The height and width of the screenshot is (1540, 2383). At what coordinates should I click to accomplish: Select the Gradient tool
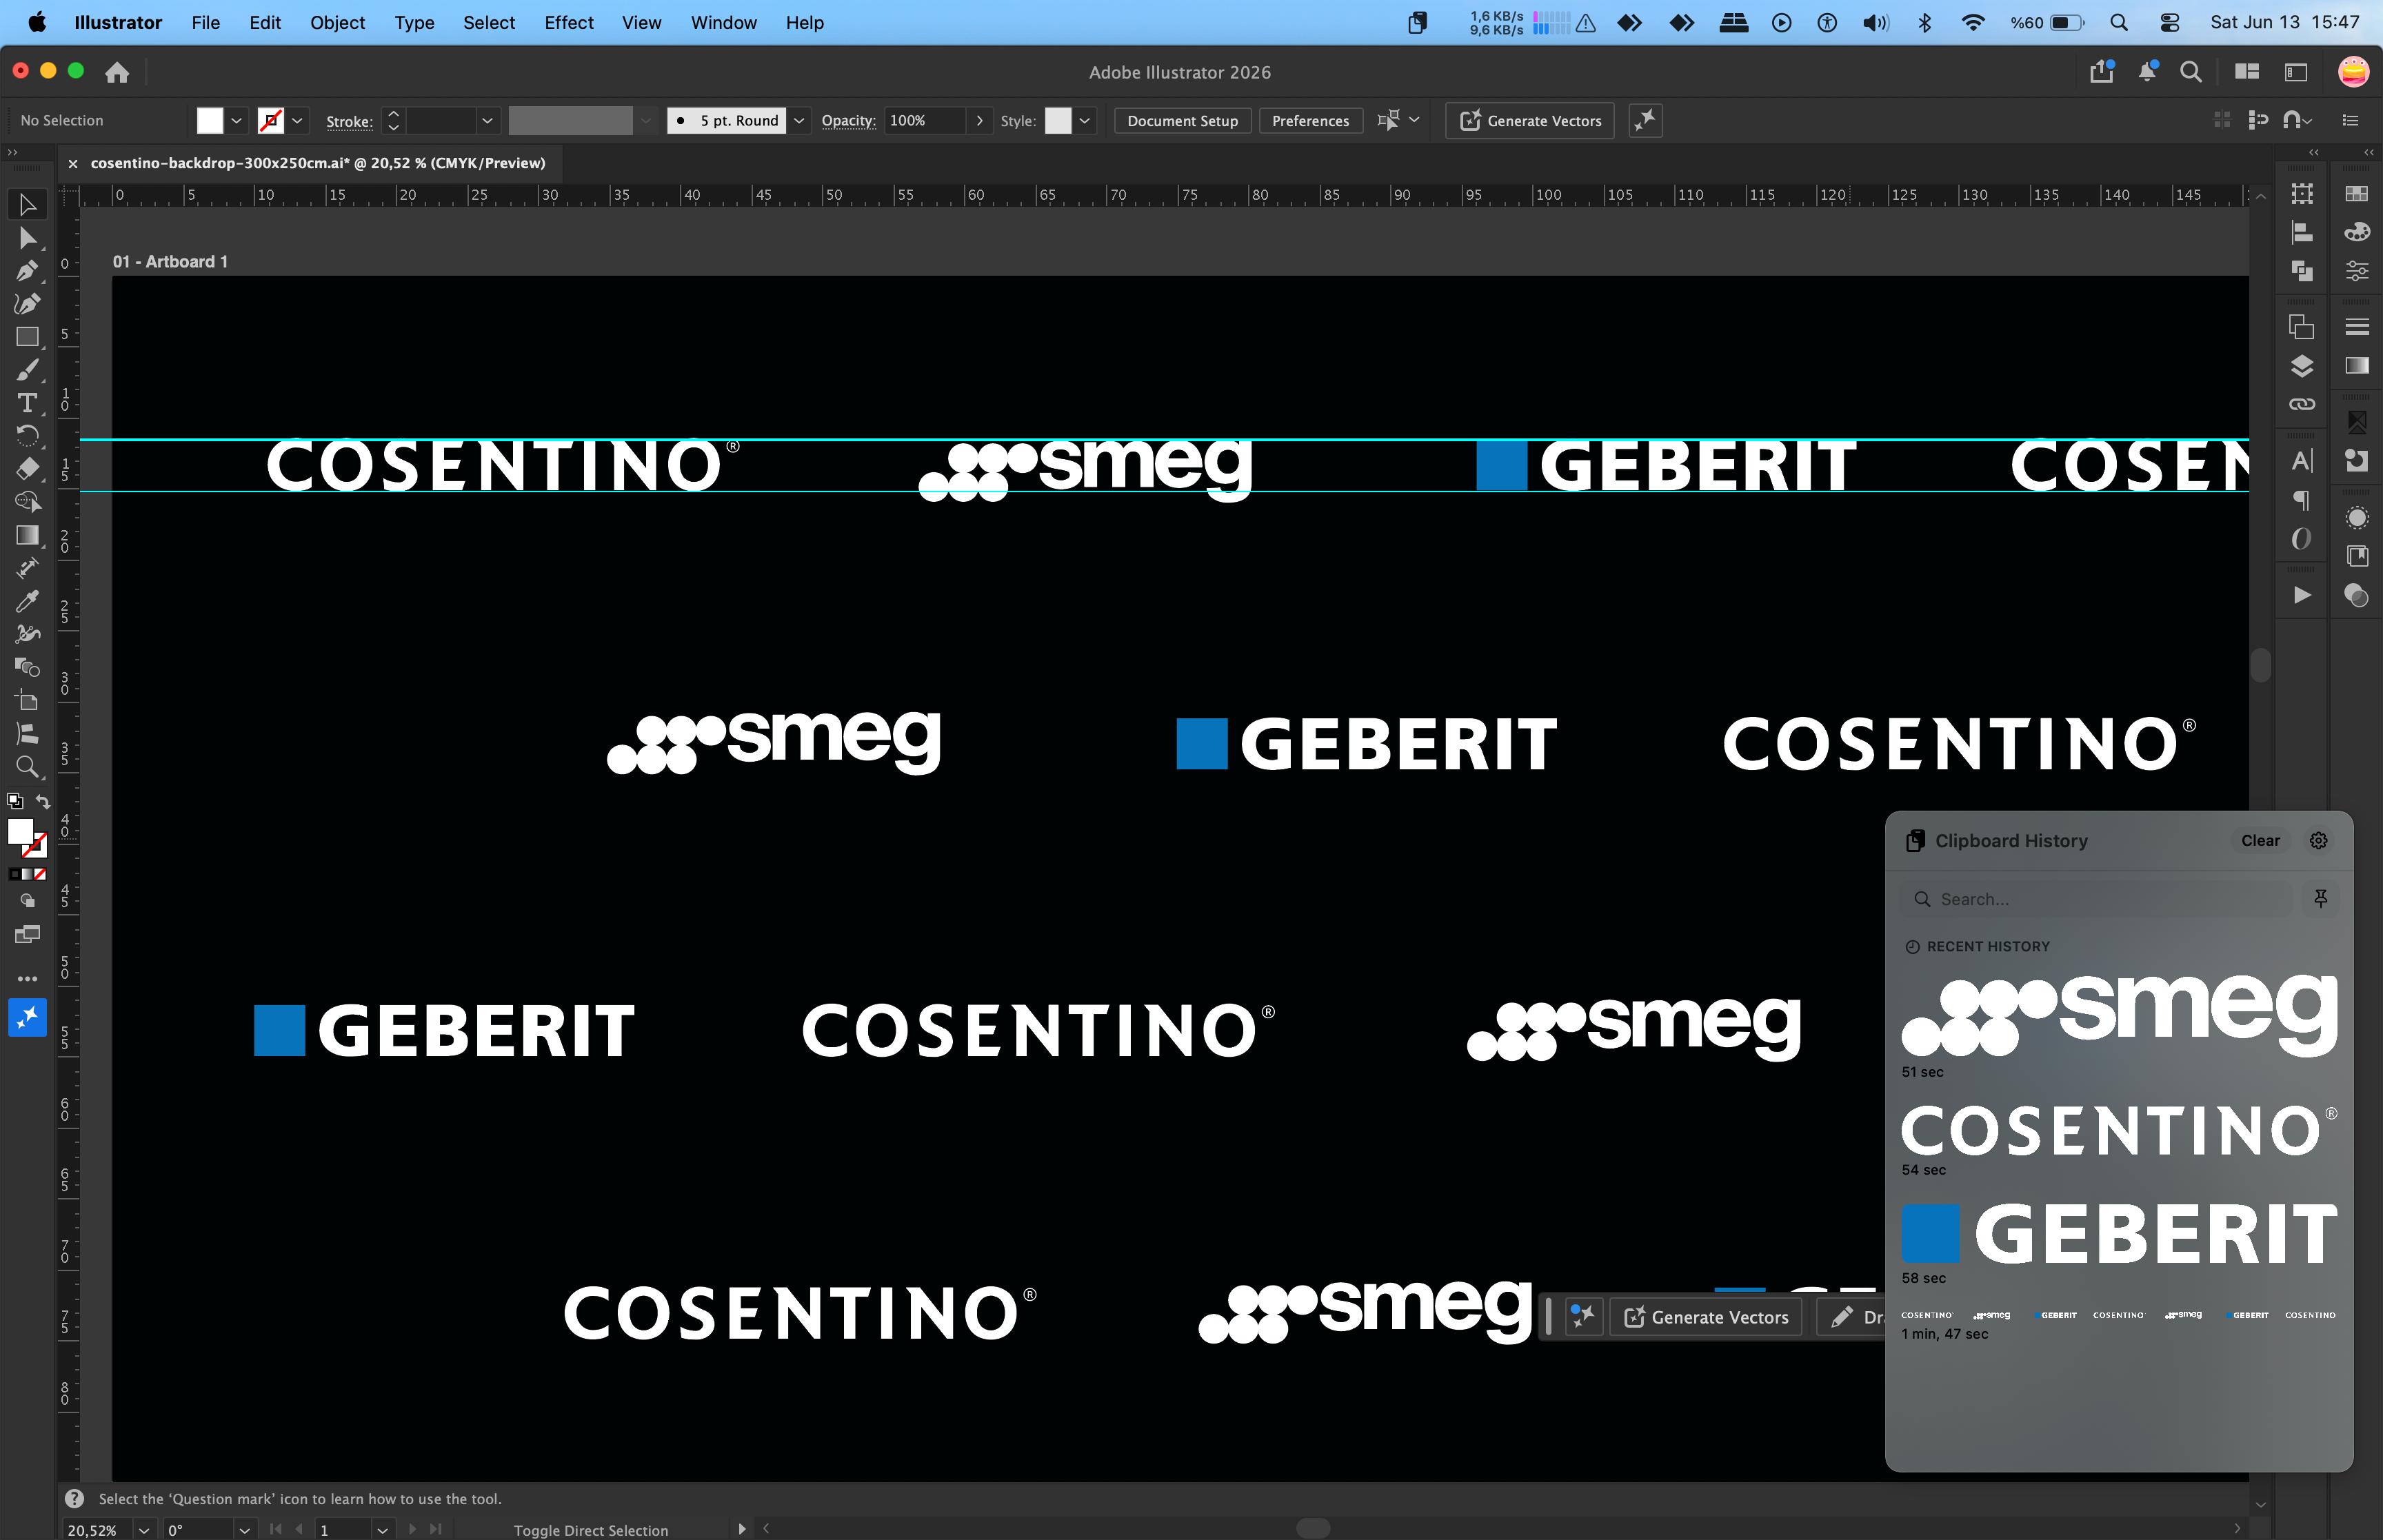(27, 535)
